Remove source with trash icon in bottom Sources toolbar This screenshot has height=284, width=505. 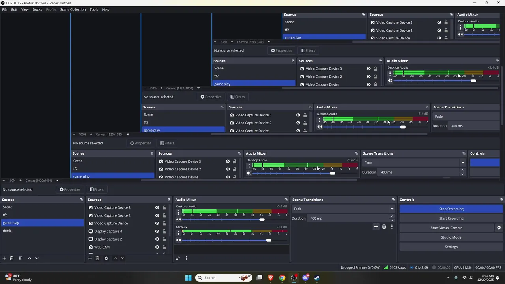pos(97,258)
